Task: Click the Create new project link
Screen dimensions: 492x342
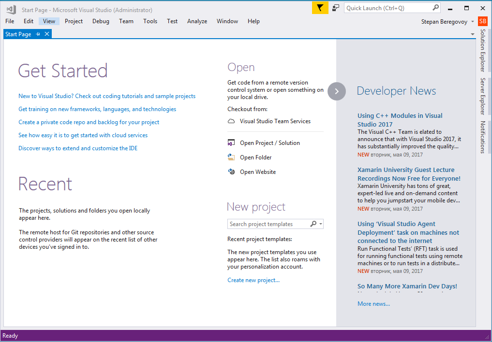Action: 253,280
